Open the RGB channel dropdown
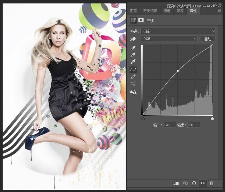This screenshot has width=225, height=192. (x=169, y=39)
